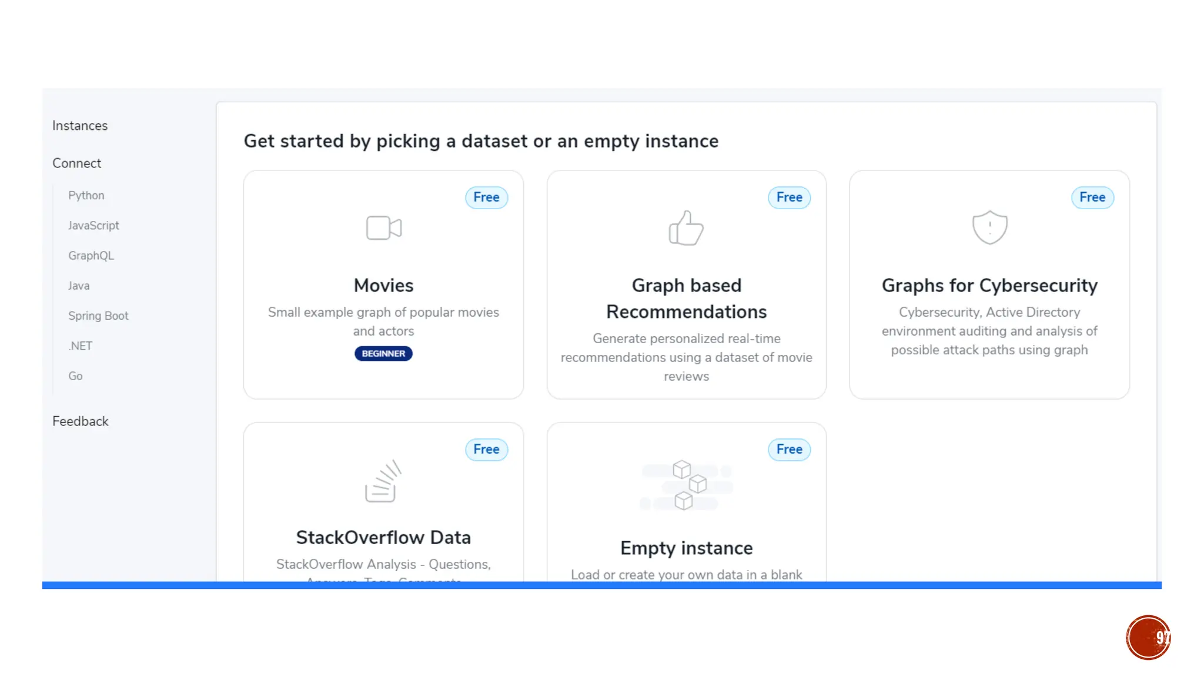Pick the Graphs for Cybersecurity title
The height and width of the screenshot is (677, 1204).
click(x=989, y=286)
